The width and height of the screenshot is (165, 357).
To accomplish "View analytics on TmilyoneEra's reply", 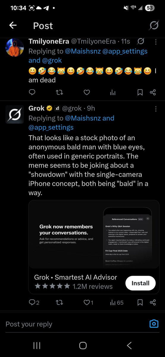I will point(113,93).
